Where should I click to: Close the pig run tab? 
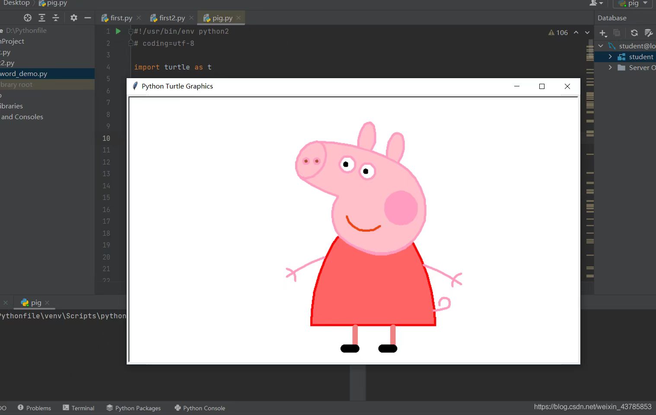[47, 303]
